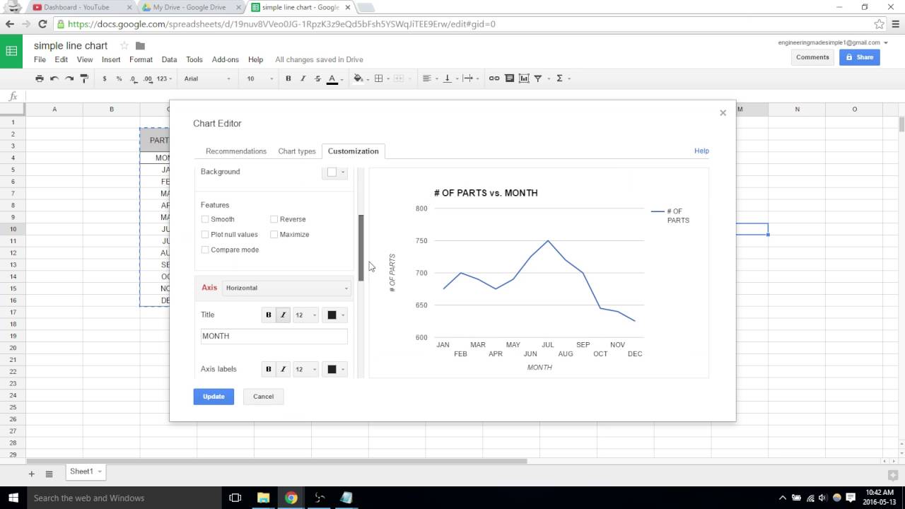Viewport: 905px width, 509px height.
Task: Switch to the Chart types tab
Action: click(297, 151)
